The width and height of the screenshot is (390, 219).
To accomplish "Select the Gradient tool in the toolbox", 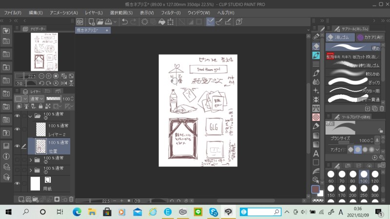I will (x=316, y=136).
